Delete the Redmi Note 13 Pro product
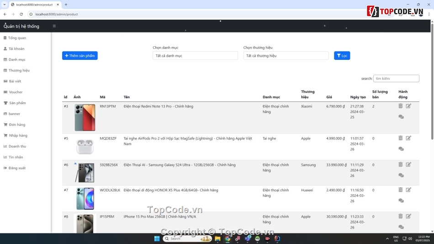 pos(401,106)
